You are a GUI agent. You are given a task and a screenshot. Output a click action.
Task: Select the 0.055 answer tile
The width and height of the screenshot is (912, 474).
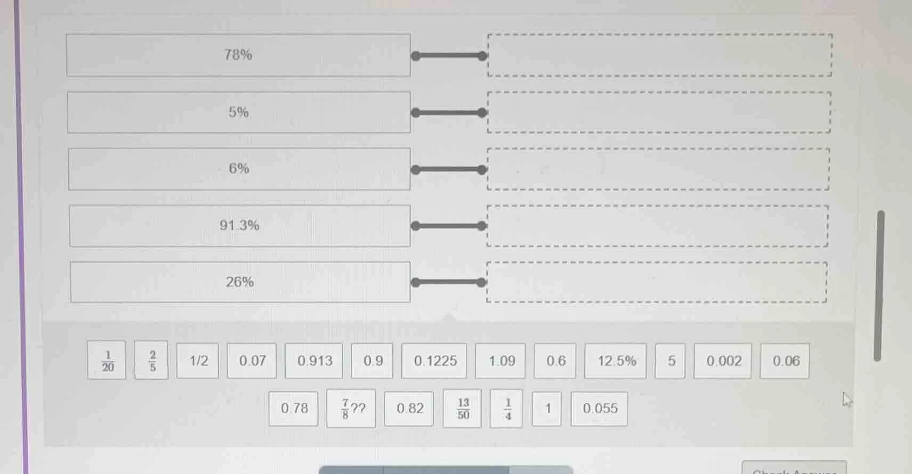[599, 408]
